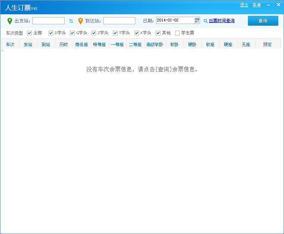284x234 pixels.
Task: Focus the 到达站 input field
Action: [x=119, y=21]
